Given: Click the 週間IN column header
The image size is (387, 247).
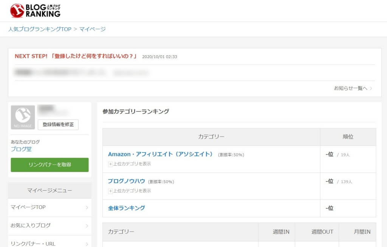Looking at the screenshot, I should coord(281,232).
